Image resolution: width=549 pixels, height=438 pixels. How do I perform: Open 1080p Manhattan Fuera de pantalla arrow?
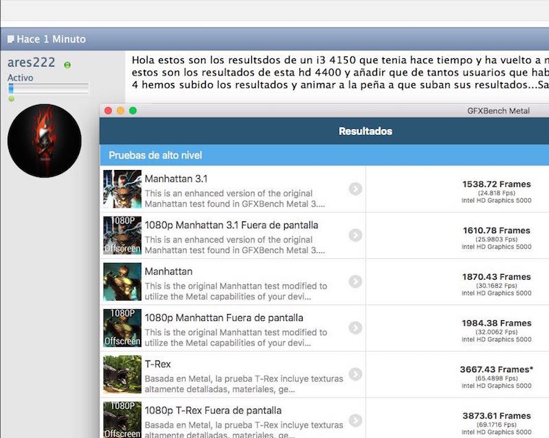[355, 328]
